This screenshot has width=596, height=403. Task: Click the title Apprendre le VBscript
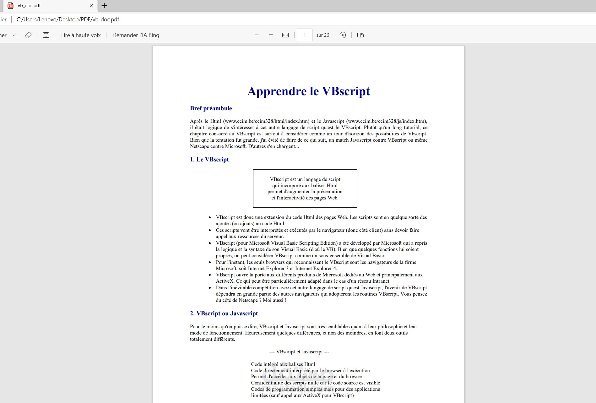309,91
